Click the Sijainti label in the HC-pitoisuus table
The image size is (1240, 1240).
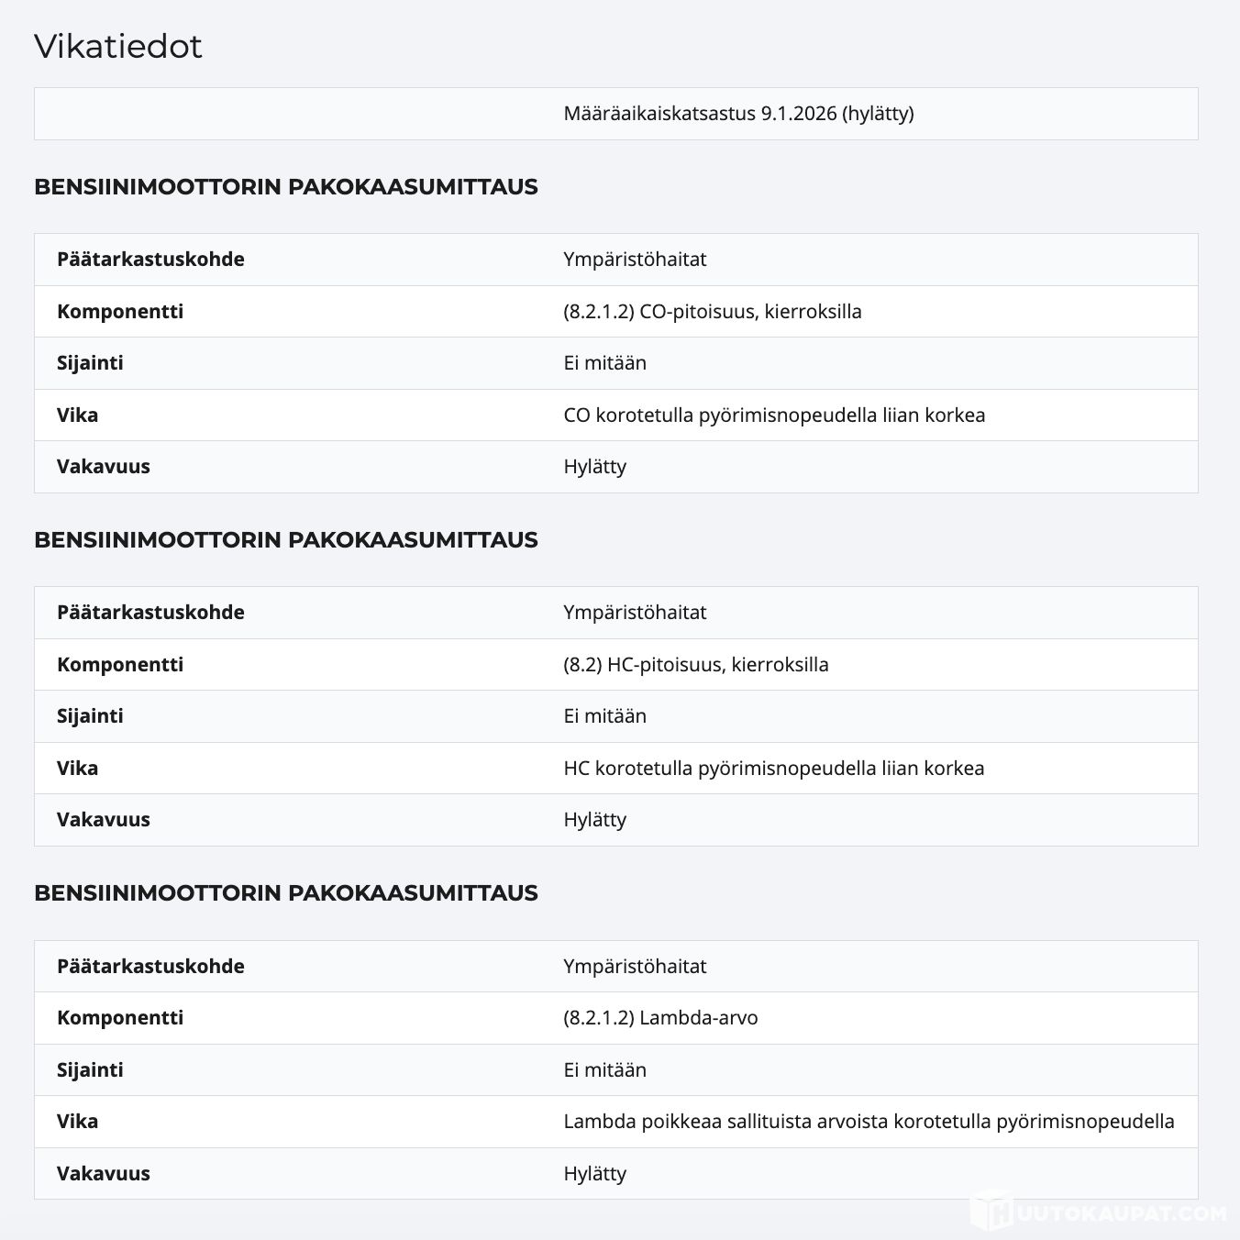pos(90,715)
